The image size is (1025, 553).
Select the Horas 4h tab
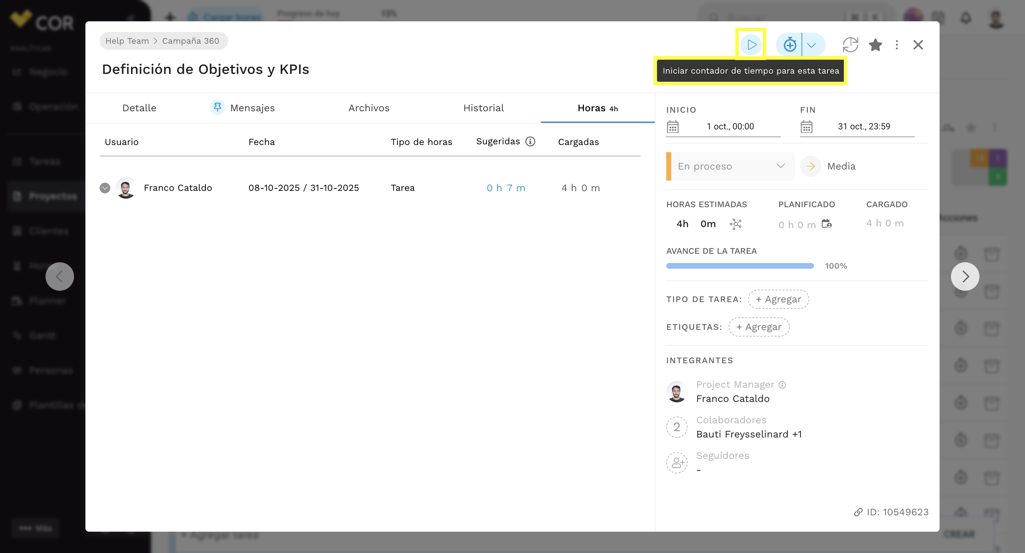[x=598, y=108]
